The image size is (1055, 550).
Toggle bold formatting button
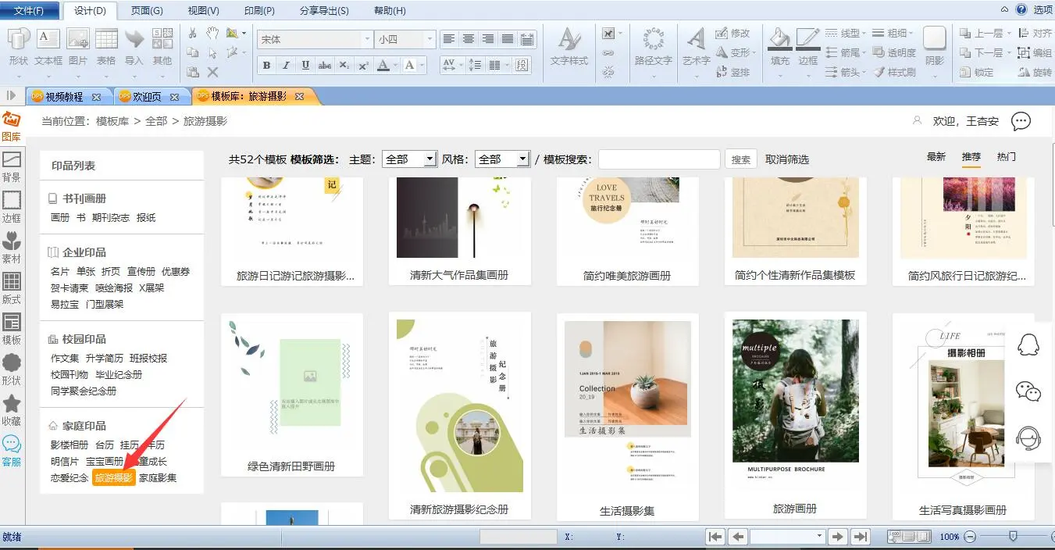266,66
